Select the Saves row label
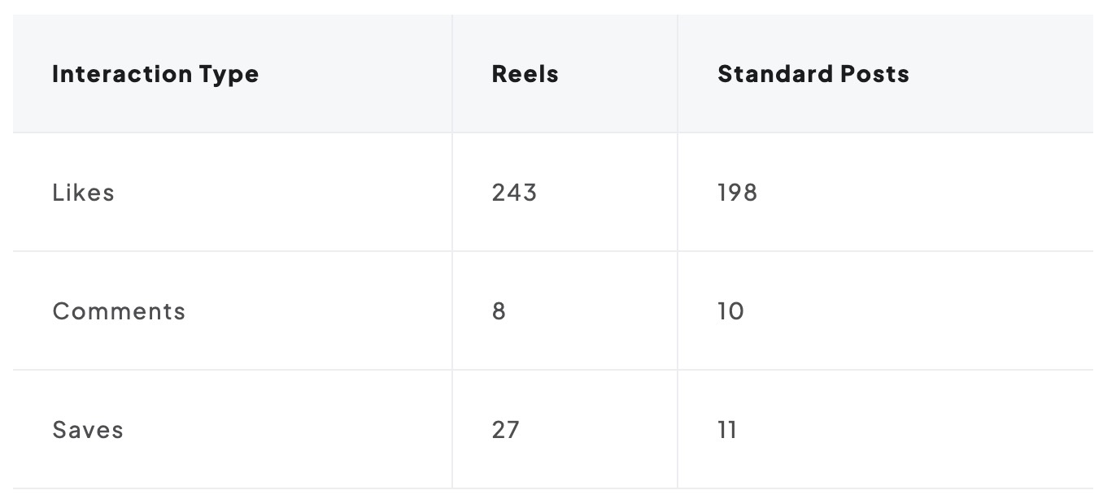The image size is (1103, 499). point(88,430)
